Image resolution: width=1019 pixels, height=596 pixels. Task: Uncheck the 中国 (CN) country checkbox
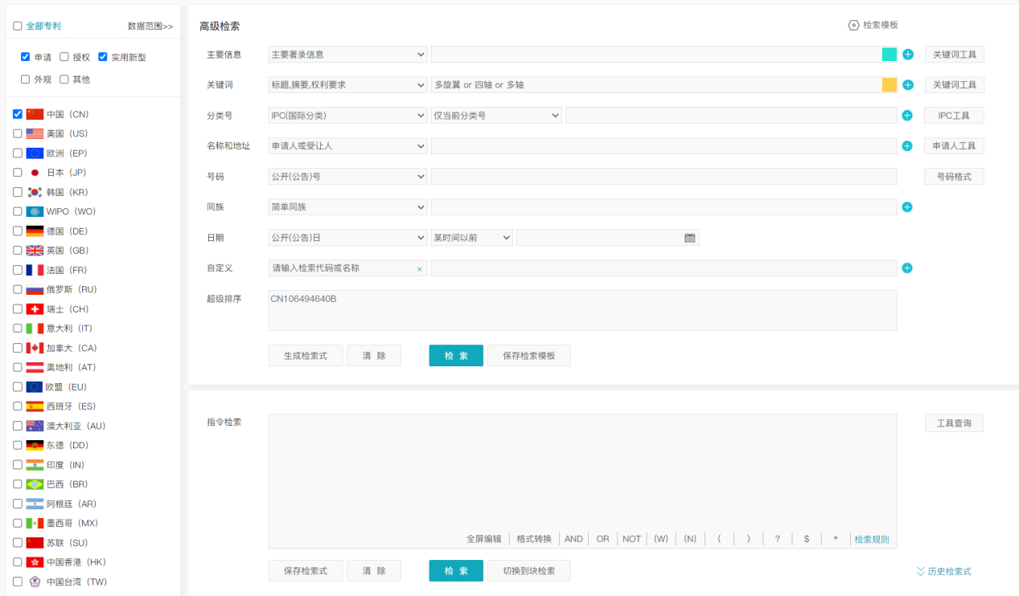point(18,114)
